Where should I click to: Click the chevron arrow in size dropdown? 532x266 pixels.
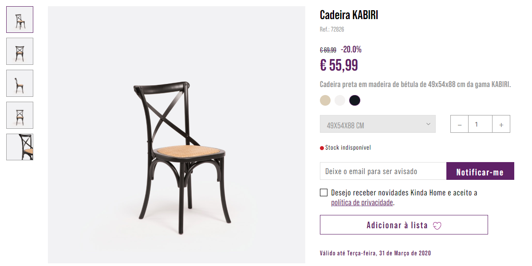click(x=428, y=124)
